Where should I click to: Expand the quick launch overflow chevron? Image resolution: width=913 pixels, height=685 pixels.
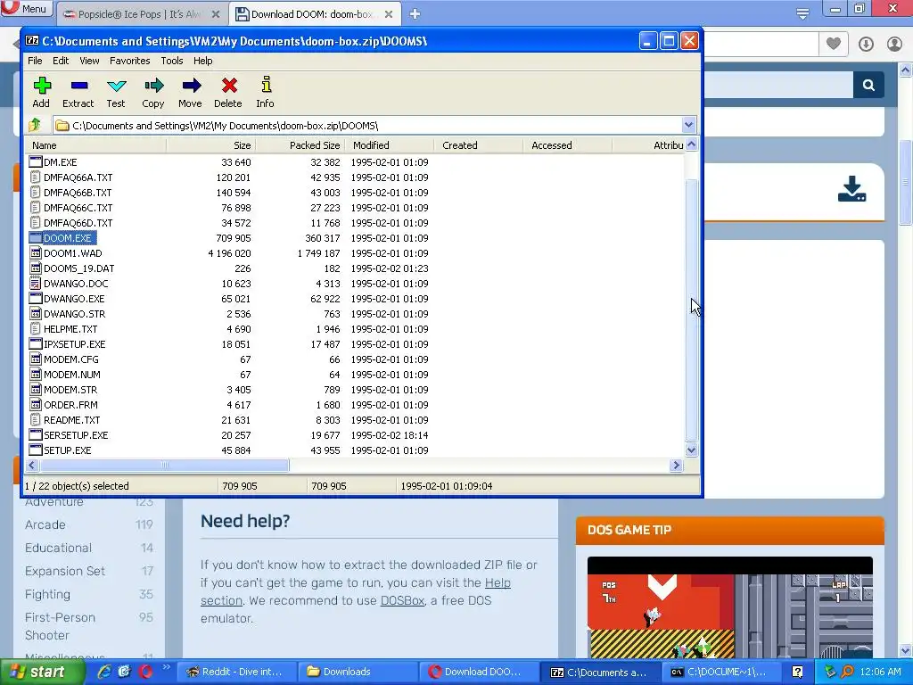(x=166, y=667)
